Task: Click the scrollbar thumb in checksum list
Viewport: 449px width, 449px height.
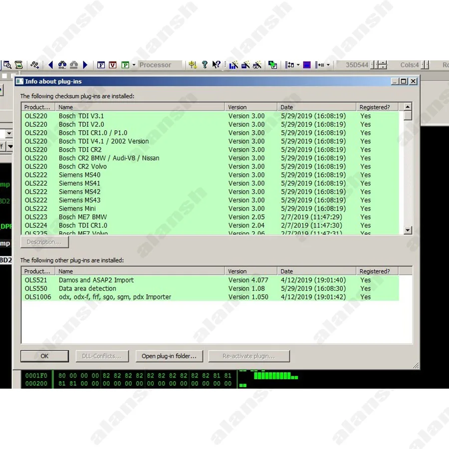Action: point(408,116)
